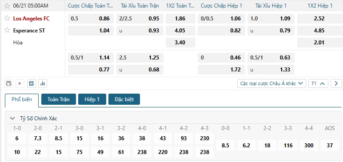Image resolution: width=343 pixels, height=162 pixels.
Task: Star the 06/21 05:00AM match date row
Action: tap(7, 6)
